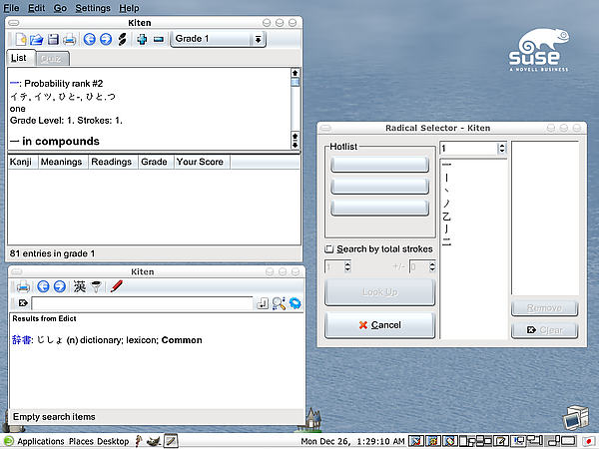Open the Edit menu
Image resolution: width=599 pixels, height=449 pixels.
point(36,8)
